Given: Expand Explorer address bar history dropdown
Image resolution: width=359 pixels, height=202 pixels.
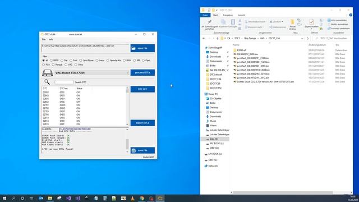Looking at the screenshot, I should (x=302, y=39).
